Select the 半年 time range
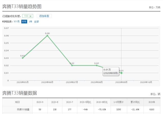Image resolution: width=163 pixels, height=114 pixels. tap(24, 22)
